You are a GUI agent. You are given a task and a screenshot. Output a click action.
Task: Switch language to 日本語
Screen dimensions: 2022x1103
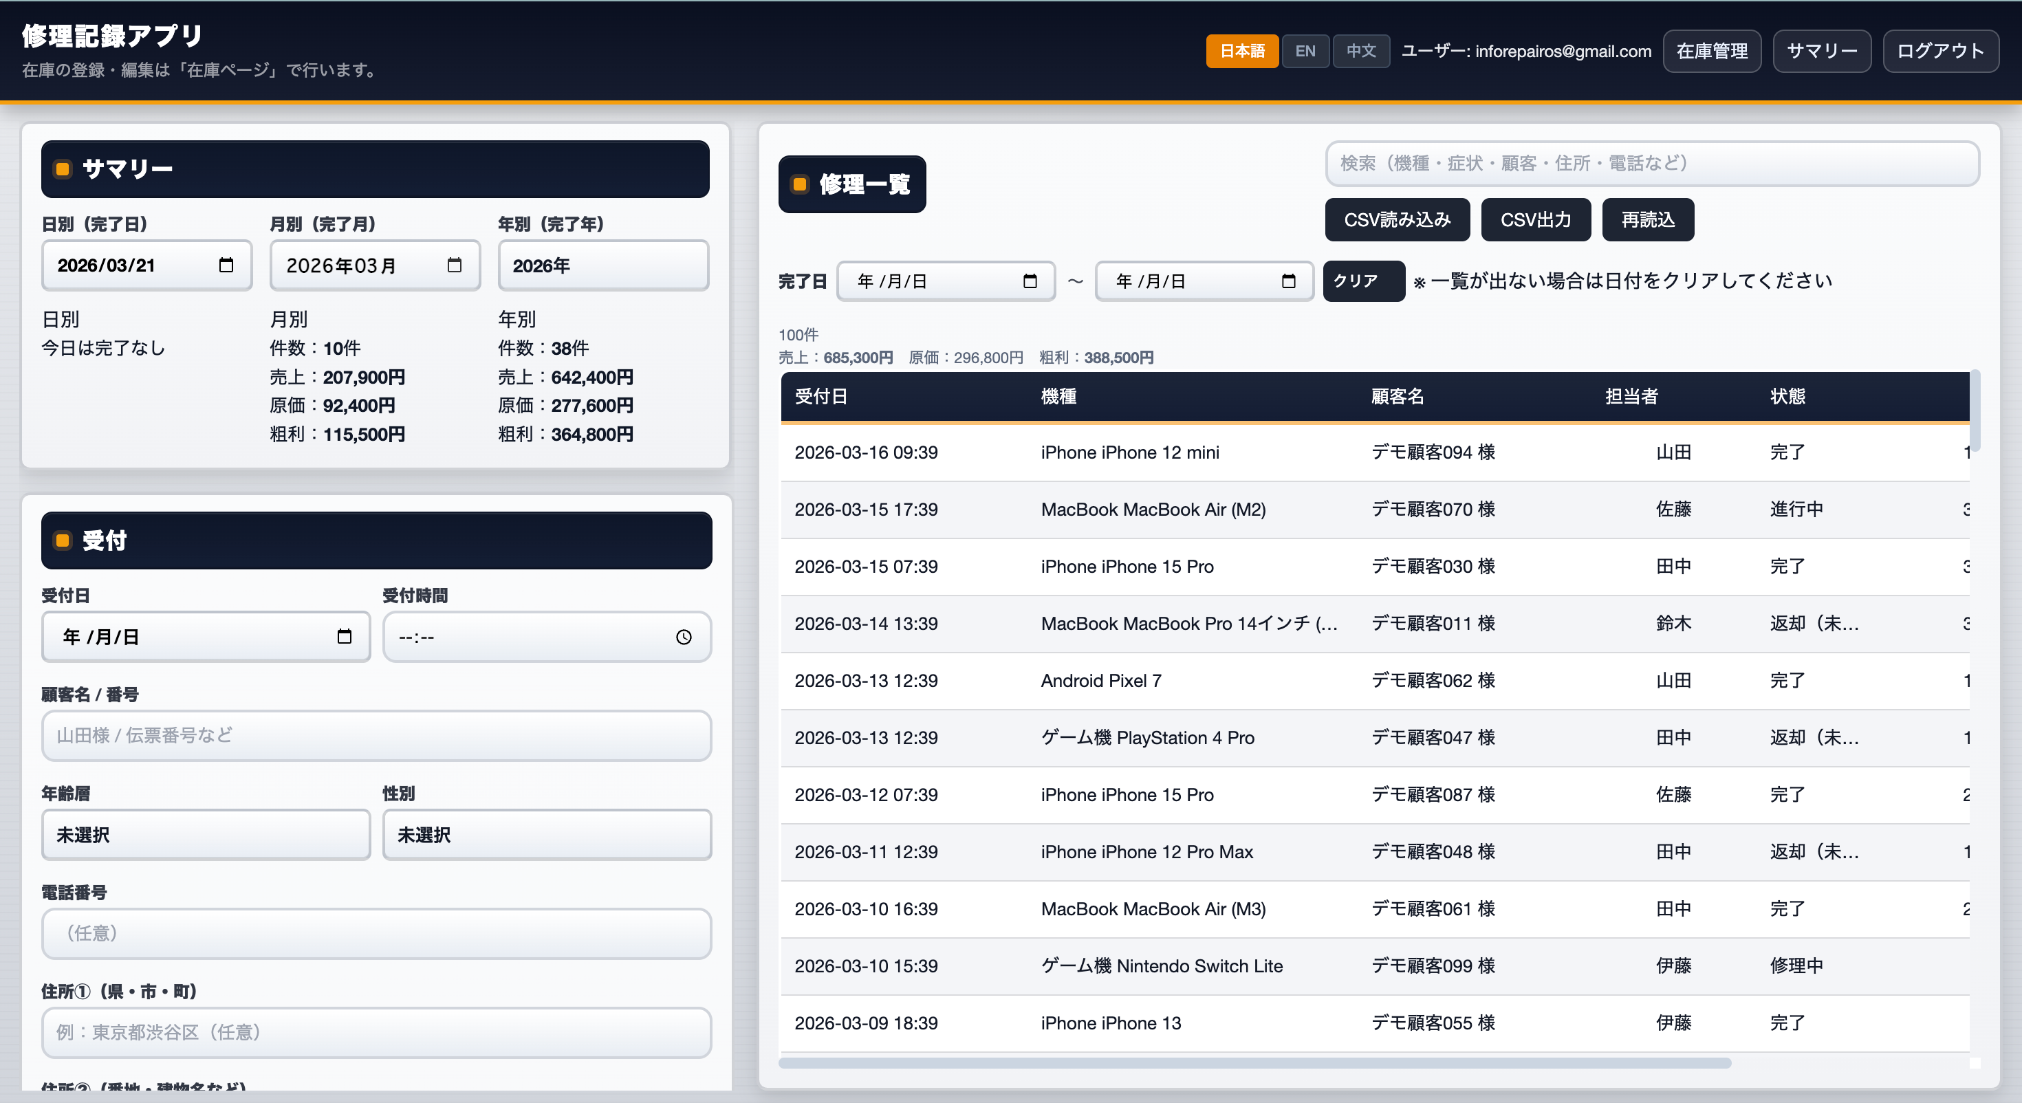(x=1242, y=51)
